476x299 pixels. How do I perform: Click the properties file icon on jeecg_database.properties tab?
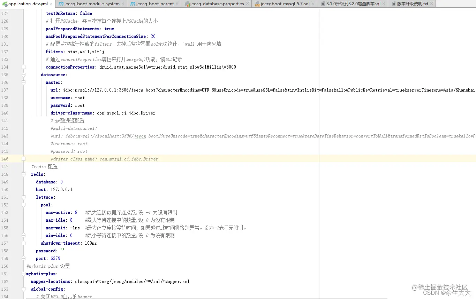pos(187,4)
